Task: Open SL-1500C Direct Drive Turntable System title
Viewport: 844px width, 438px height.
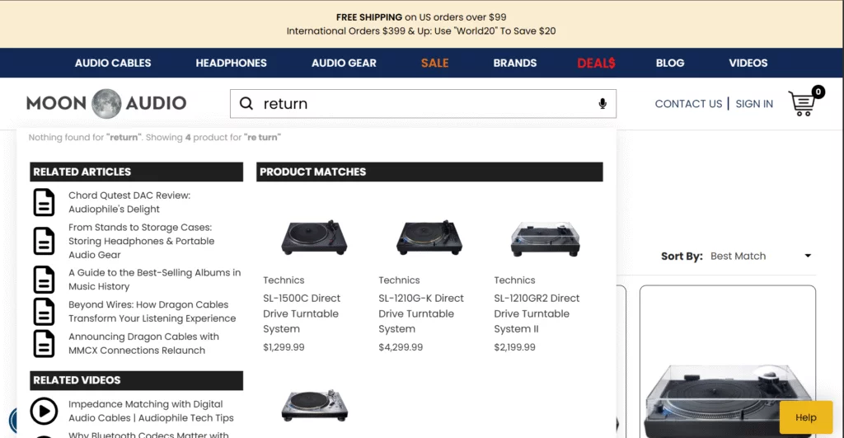Action: coord(302,313)
